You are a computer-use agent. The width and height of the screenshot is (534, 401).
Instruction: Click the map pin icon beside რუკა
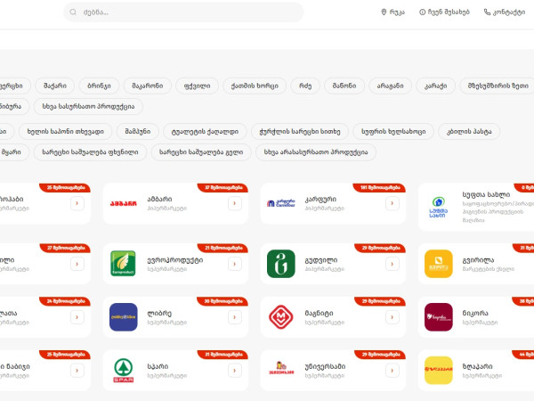tap(384, 12)
